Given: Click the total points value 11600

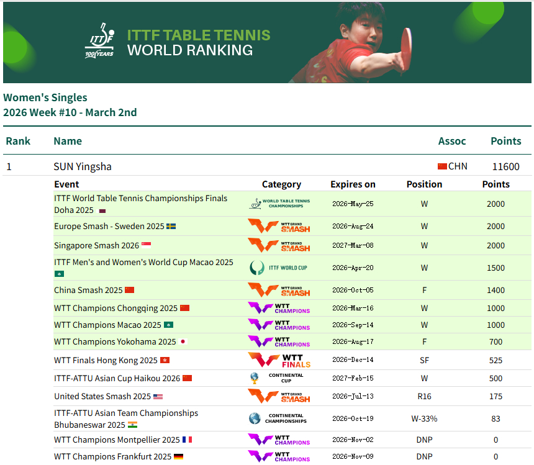Looking at the screenshot, I should 505,166.
